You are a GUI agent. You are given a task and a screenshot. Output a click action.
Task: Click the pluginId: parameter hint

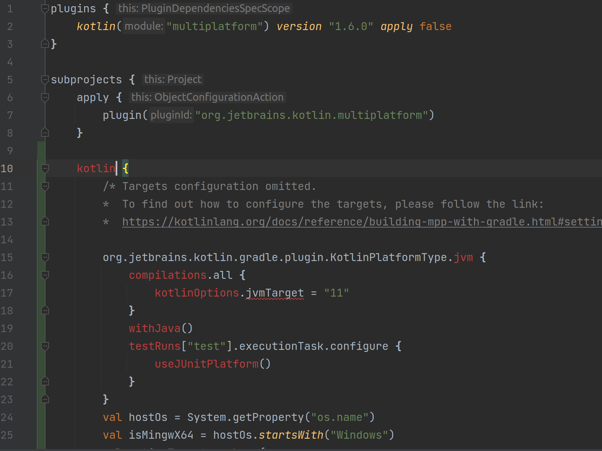pos(171,115)
